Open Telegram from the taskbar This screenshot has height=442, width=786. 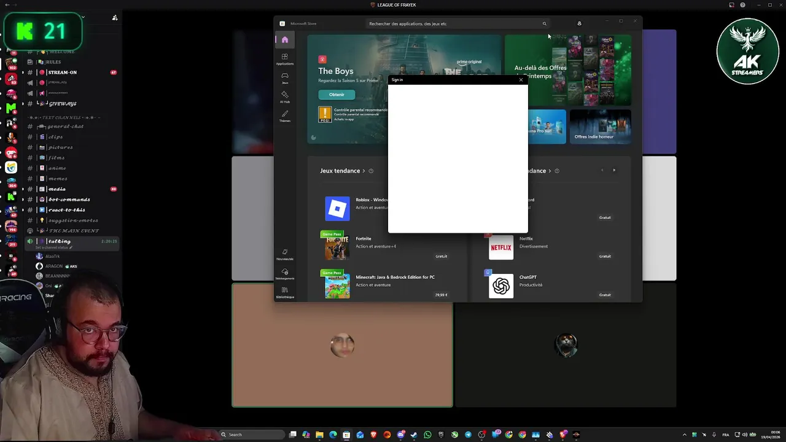[x=468, y=435]
